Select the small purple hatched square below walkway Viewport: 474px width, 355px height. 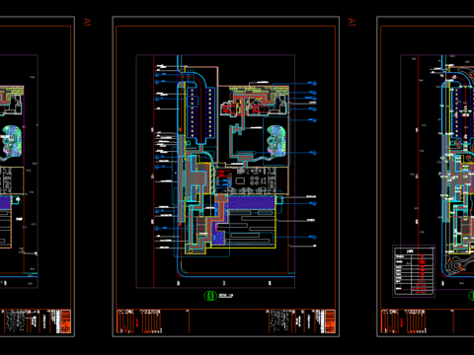[218, 238]
